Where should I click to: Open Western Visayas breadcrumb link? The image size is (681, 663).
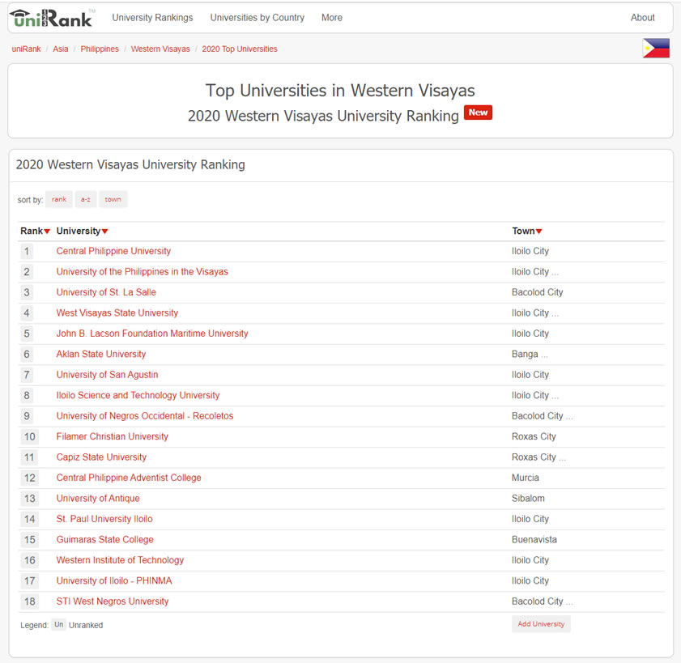click(160, 49)
